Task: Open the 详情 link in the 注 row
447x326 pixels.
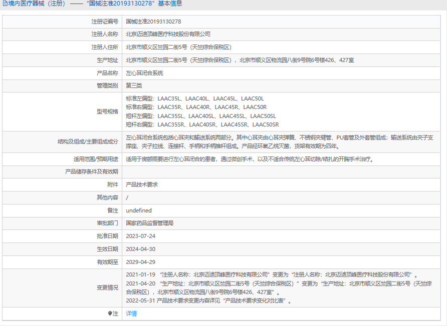Action: 131,313
